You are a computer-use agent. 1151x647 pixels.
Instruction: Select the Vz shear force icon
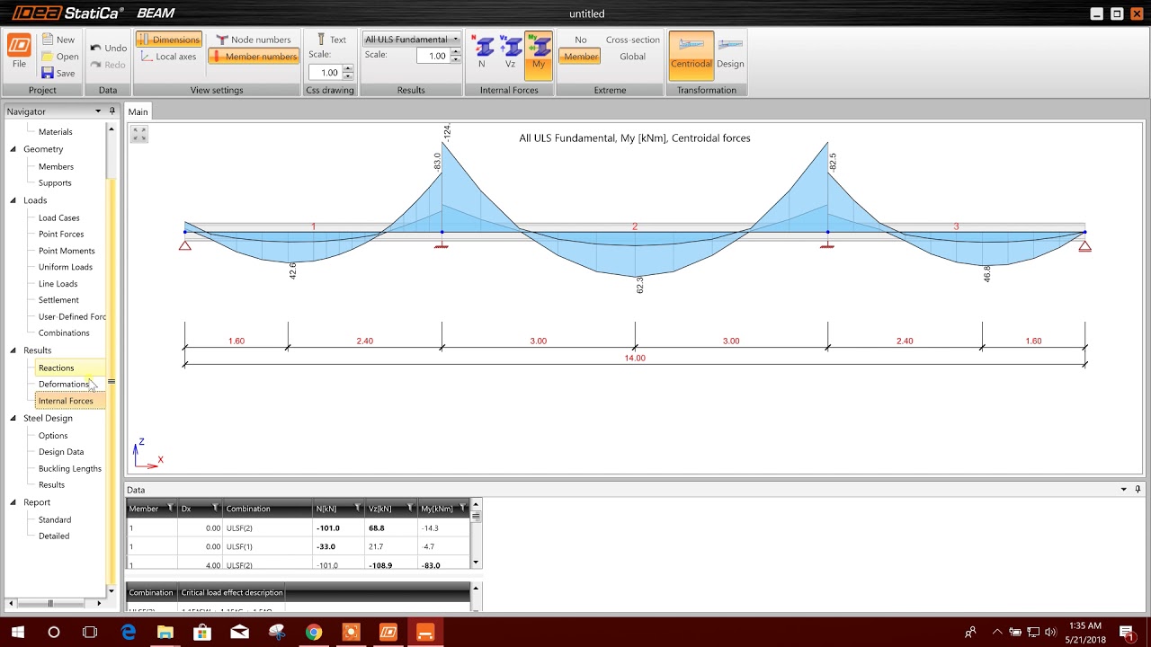point(511,49)
